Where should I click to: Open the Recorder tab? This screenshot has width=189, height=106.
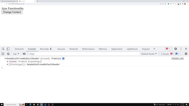click(44, 49)
